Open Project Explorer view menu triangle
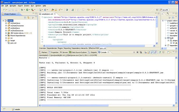 point(36,17)
